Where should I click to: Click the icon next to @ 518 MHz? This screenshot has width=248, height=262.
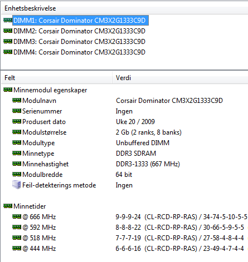[17, 238]
